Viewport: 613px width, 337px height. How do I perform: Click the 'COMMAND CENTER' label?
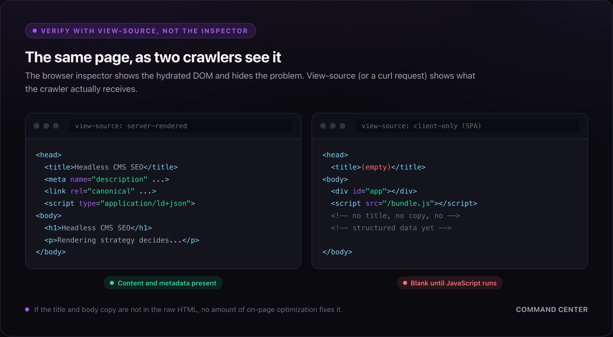(x=552, y=309)
